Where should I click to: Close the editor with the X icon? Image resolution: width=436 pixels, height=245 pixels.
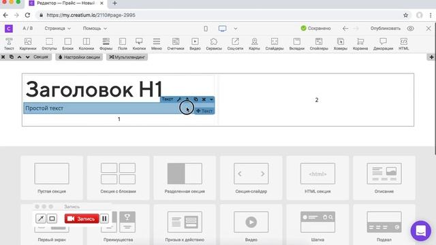point(429,29)
